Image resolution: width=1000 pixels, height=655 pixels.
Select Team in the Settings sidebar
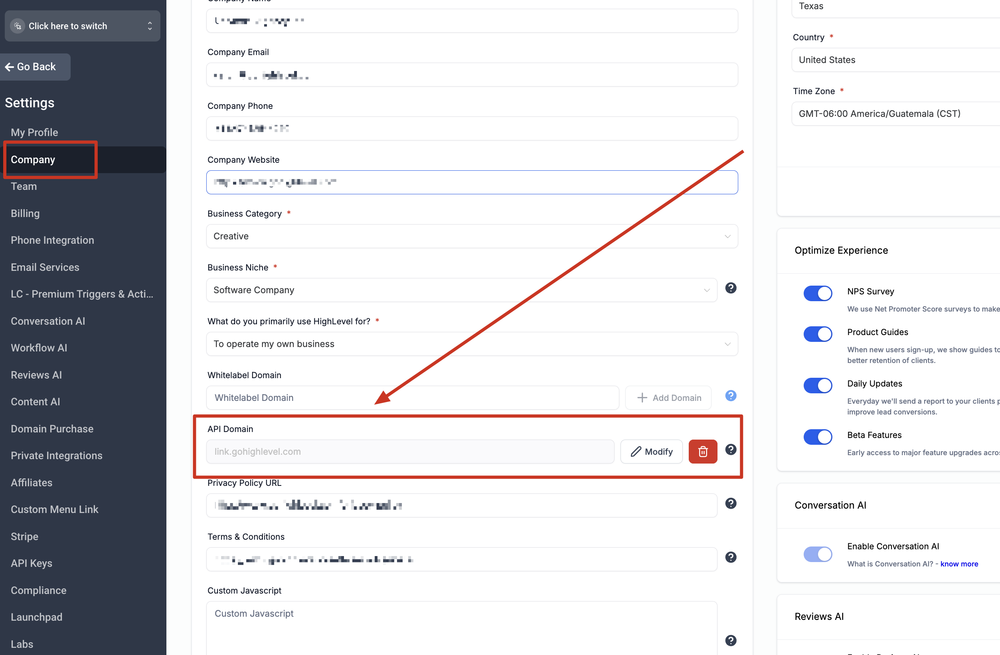pos(24,186)
